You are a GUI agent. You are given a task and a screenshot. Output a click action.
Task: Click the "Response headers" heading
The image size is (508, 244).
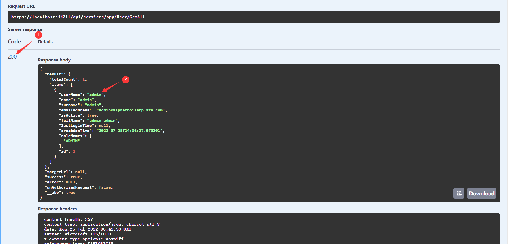pos(57,209)
